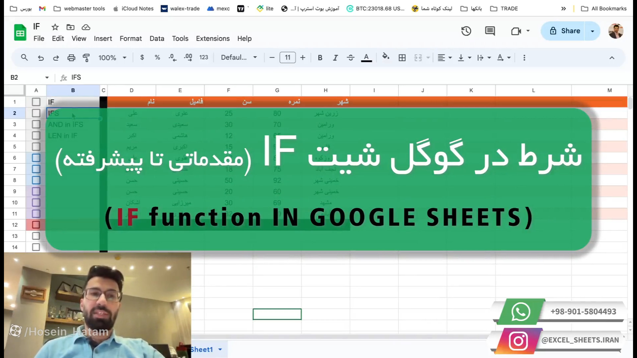This screenshot has height=358, width=637.
Task: Open the Extensions menu
Action: click(213, 38)
